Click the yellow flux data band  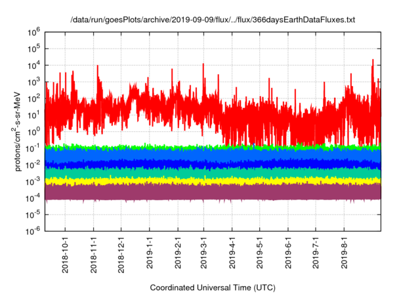(213, 181)
